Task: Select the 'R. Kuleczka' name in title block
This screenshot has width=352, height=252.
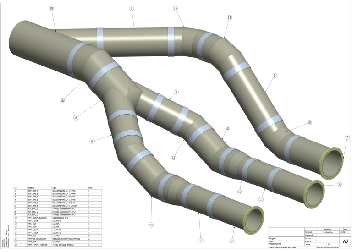Action: pos(328,232)
